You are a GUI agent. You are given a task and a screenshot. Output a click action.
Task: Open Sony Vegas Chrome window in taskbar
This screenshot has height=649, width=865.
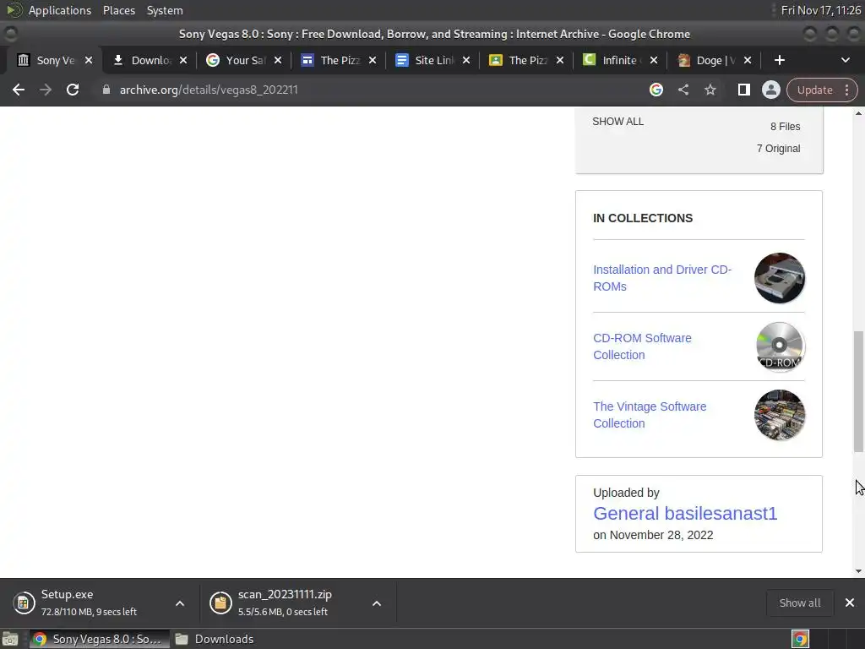pos(100,639)
